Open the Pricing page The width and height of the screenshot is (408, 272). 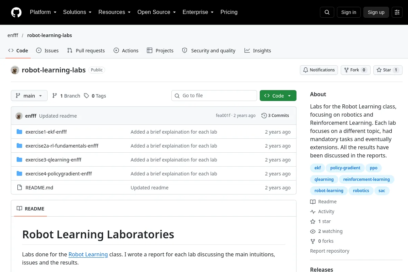(x=229, y=12)
